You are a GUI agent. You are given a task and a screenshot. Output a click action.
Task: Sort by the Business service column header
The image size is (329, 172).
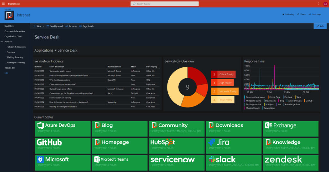coord(114,67)
